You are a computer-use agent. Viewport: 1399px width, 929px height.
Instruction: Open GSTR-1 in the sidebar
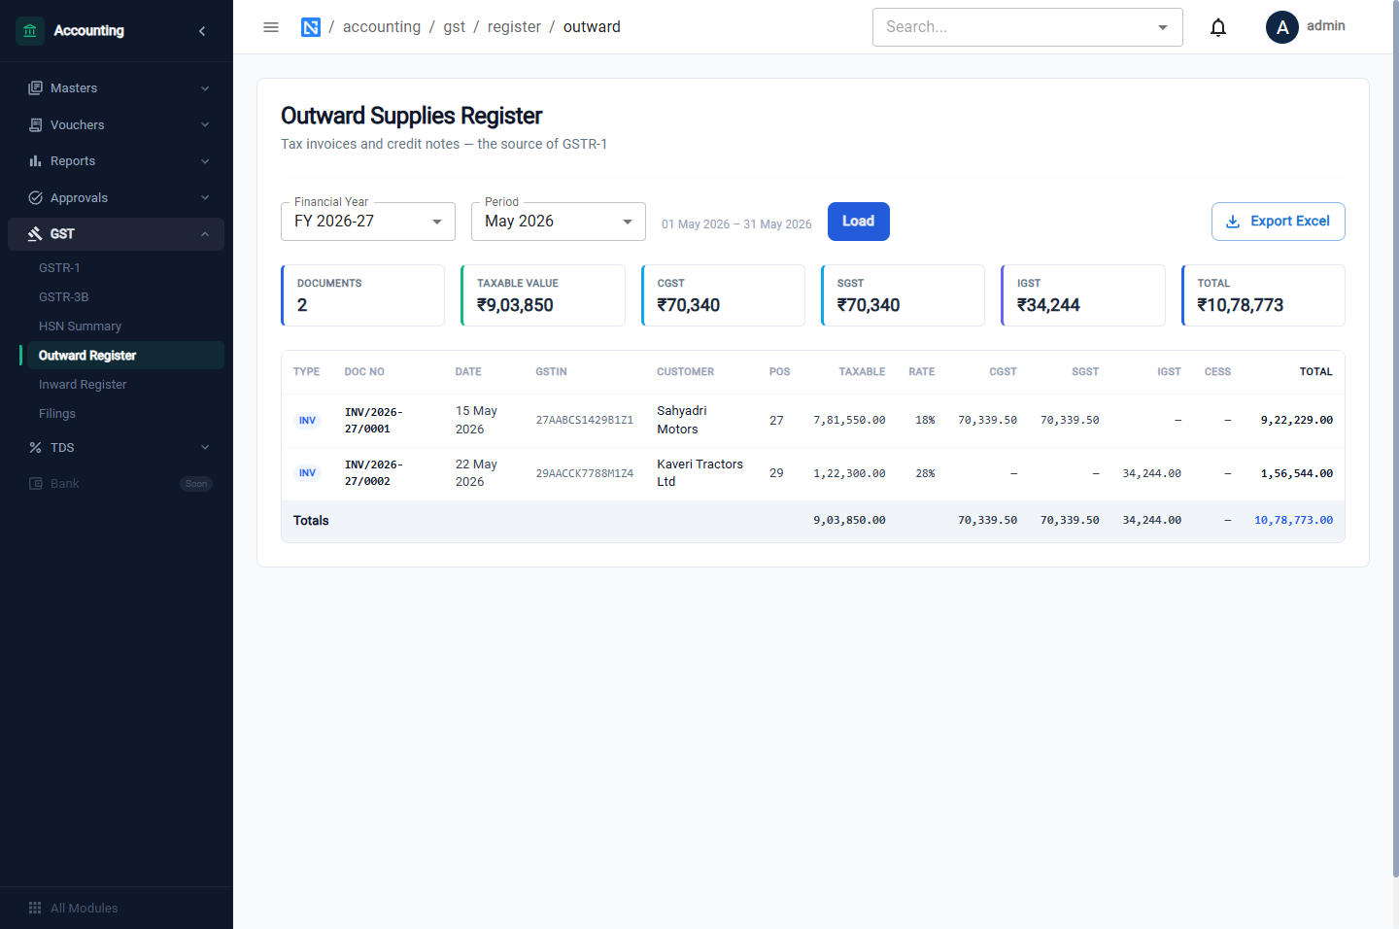pos(125,268)
